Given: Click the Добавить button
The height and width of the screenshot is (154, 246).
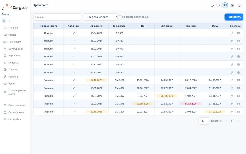Looking at the screenshot, I should pos(234,17).
